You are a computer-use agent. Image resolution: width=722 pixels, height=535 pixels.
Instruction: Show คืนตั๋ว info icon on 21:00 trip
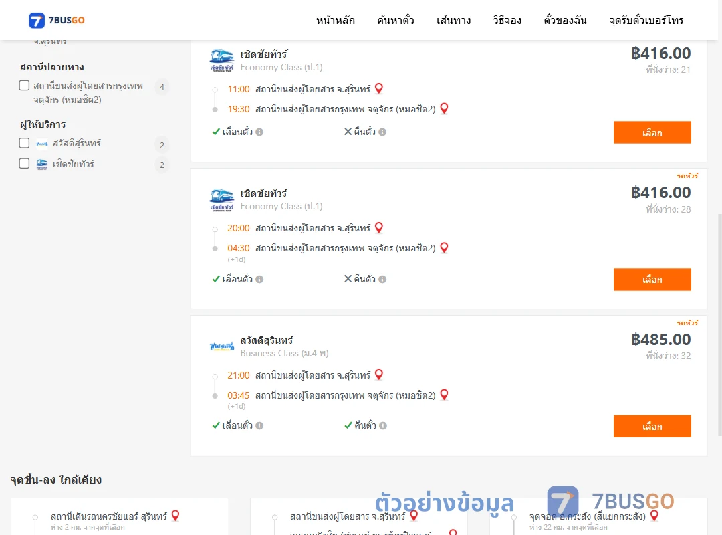(x=383, y=425)
